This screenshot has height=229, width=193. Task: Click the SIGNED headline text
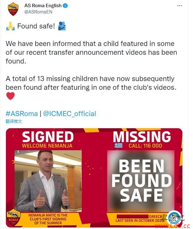pyautogui.click(x=48, y=137)
